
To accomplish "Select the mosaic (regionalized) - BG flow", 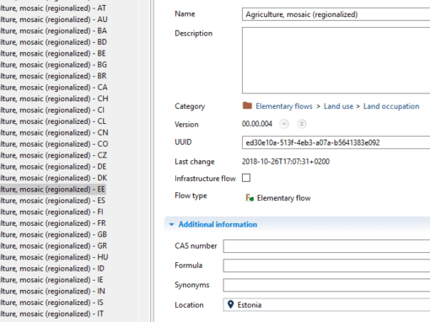I will tap(53, 65).
